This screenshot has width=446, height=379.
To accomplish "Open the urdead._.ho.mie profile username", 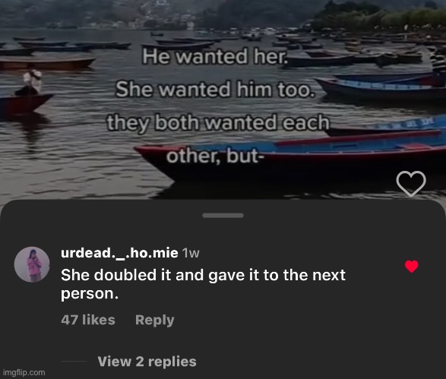I will click(x=119, y=253).
